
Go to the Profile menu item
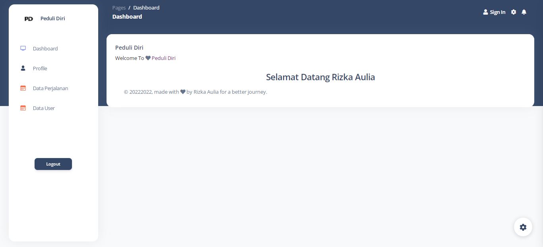coord(40,68)
